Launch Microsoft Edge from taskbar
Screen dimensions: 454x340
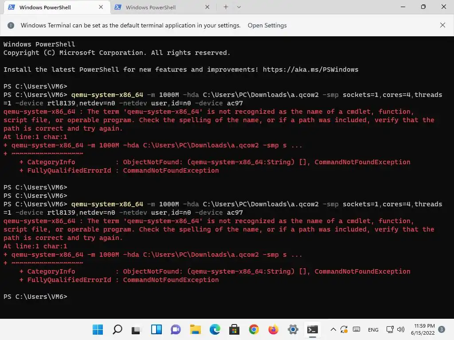[215, 329]
